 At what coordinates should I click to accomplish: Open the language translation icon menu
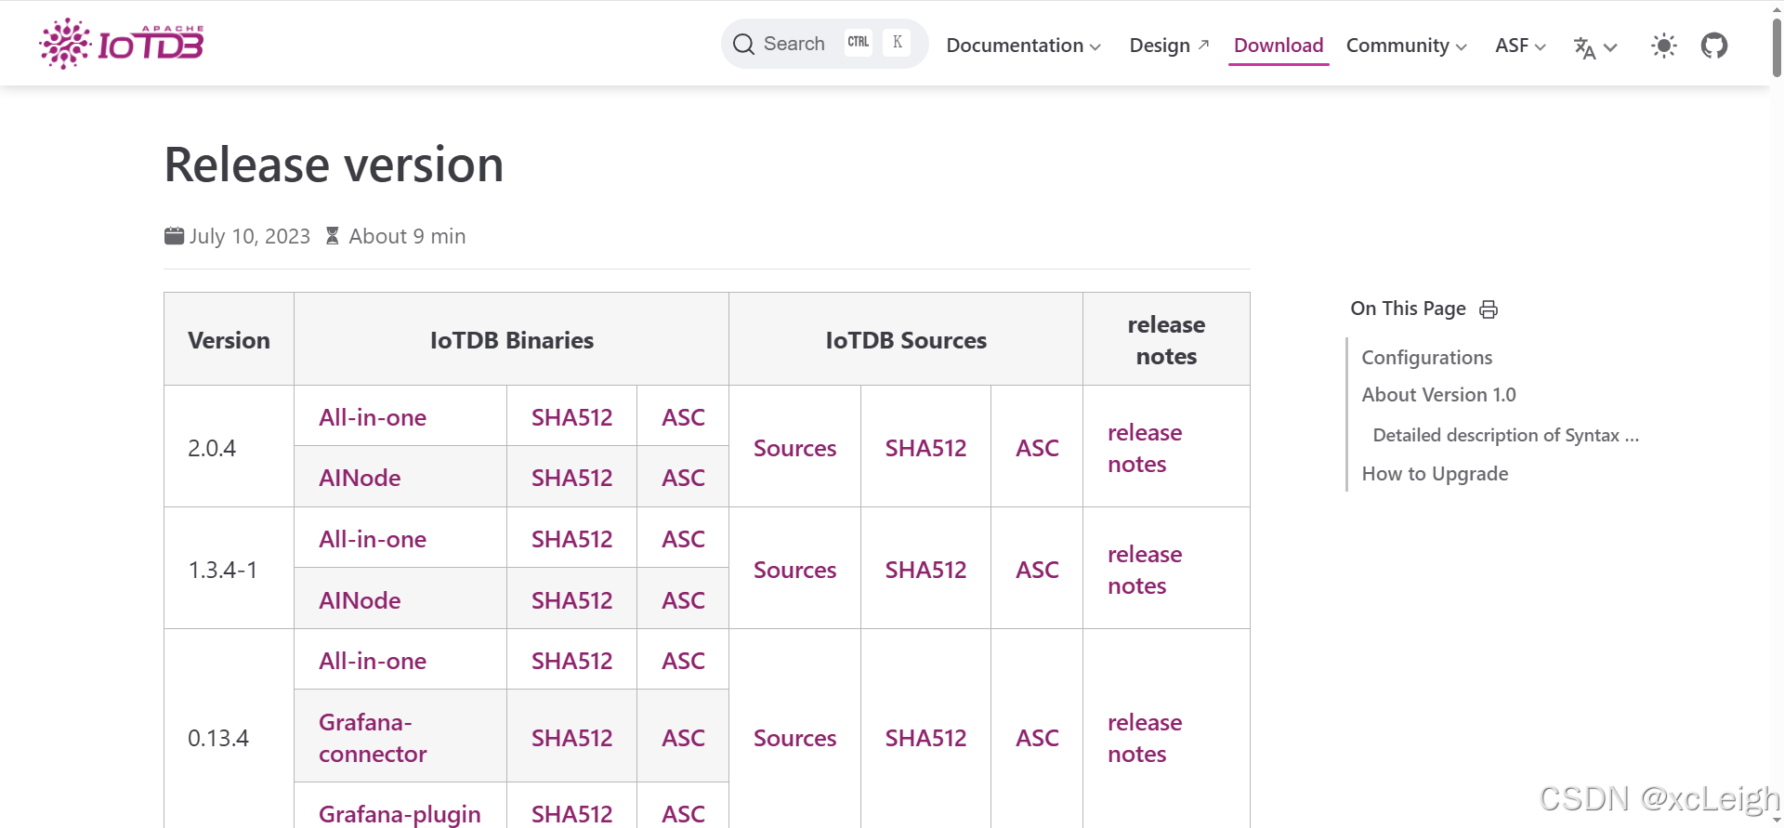[1594, 46]
